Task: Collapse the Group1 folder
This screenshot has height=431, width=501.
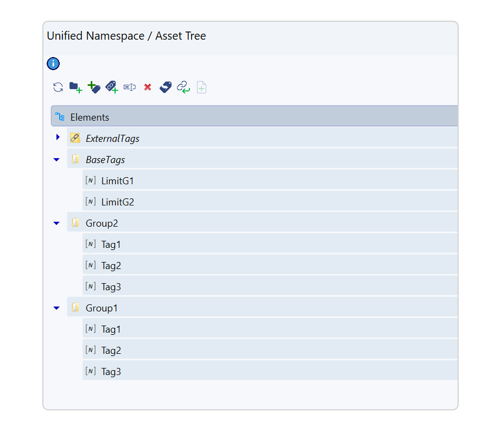Action: (56, 308)
